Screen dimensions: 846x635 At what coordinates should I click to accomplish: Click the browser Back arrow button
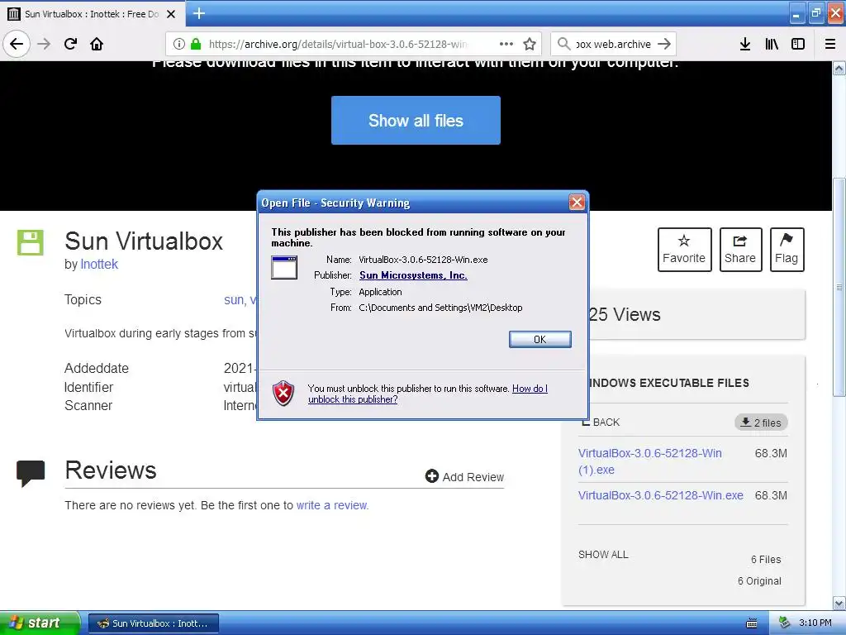[x=17, y=44]
